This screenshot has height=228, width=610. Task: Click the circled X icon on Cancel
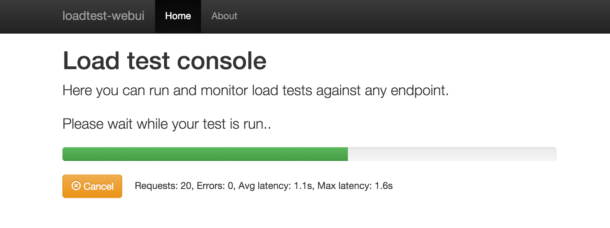click(76, 186)
